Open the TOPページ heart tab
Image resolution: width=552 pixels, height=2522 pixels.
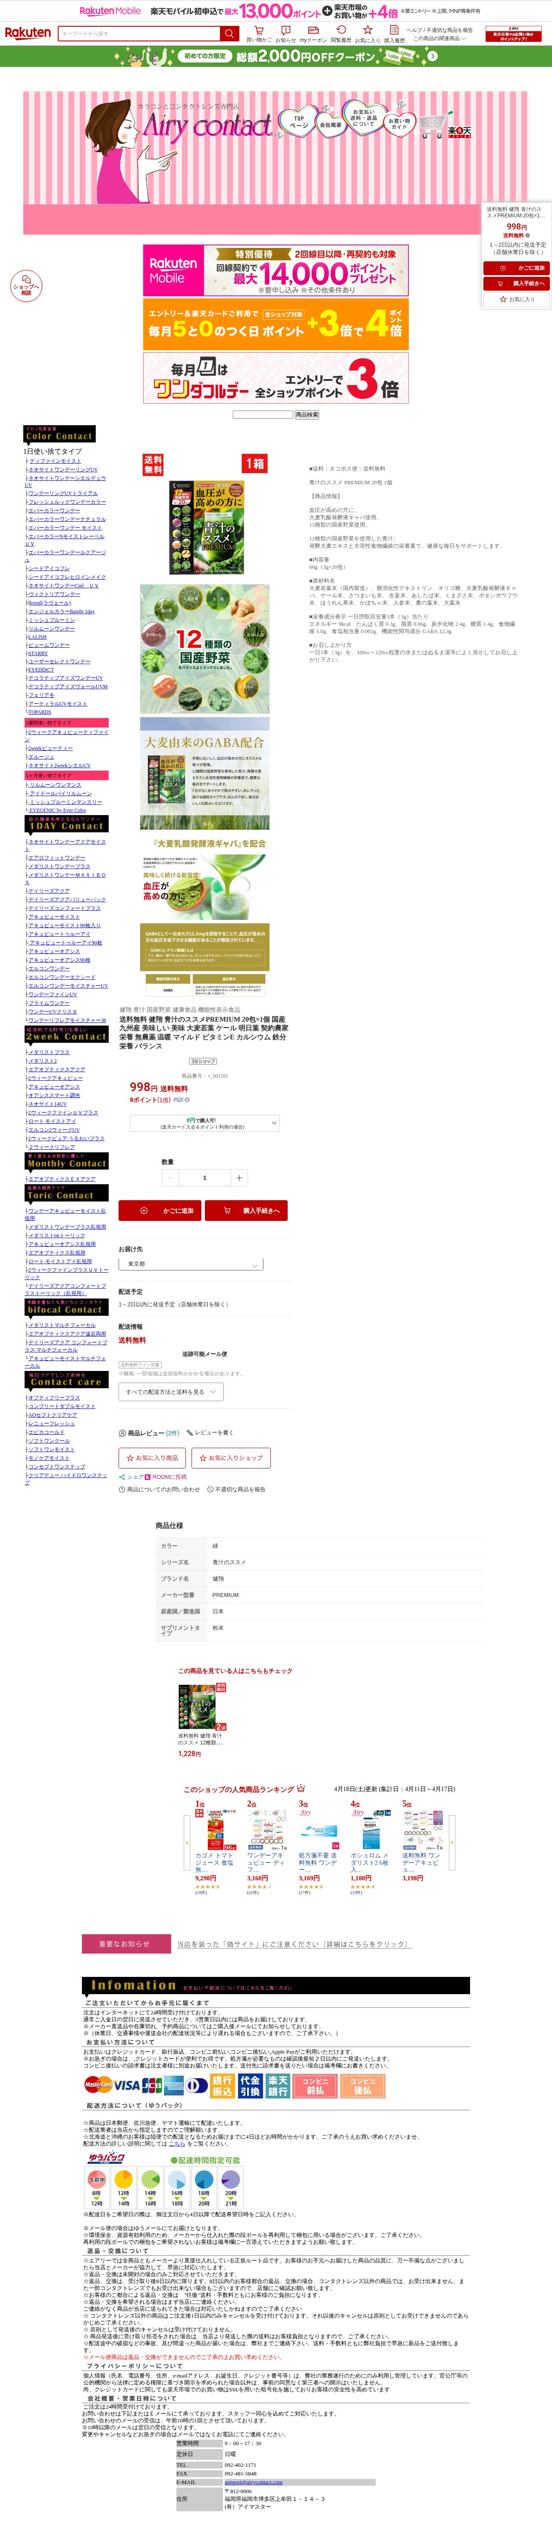click(x=298, y=123)
